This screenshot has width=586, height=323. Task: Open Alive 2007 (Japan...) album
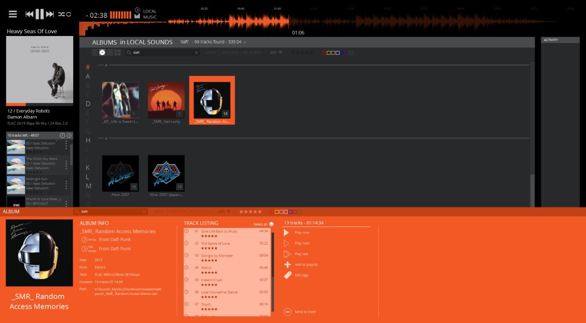(x=167, y=173)
